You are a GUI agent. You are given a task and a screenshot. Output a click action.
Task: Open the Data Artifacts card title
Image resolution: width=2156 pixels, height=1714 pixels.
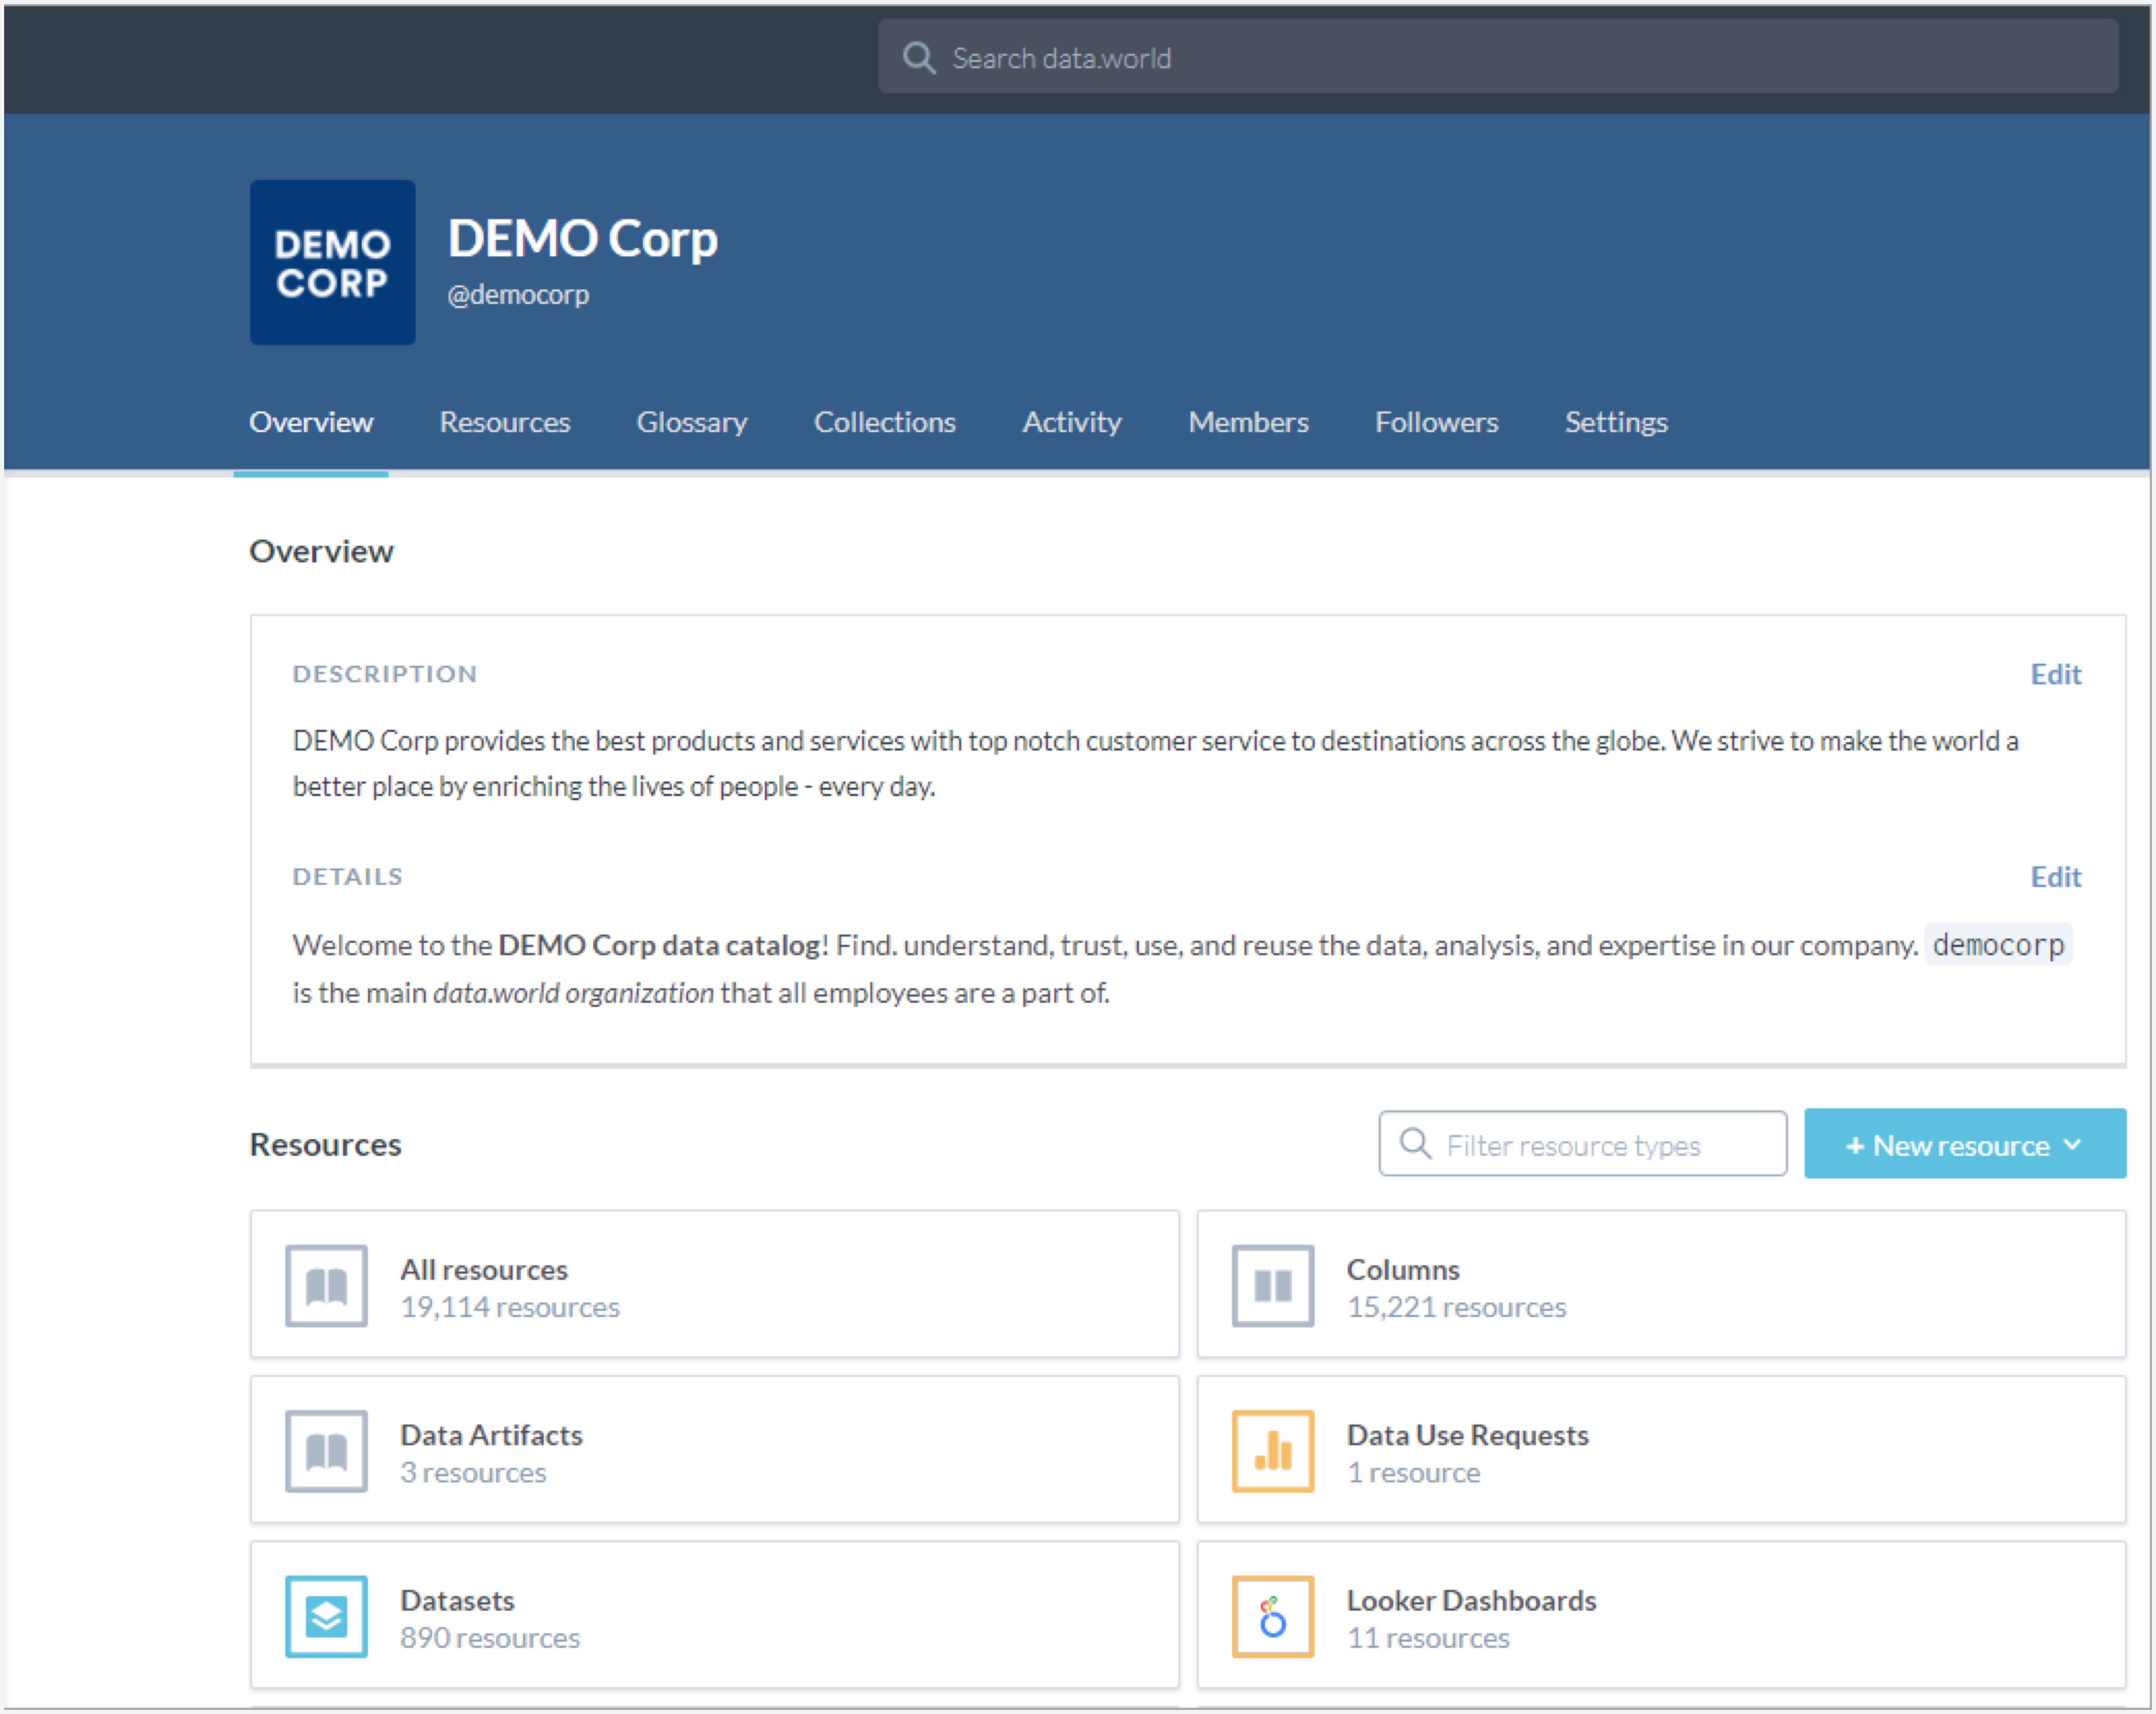(491, 1435)
